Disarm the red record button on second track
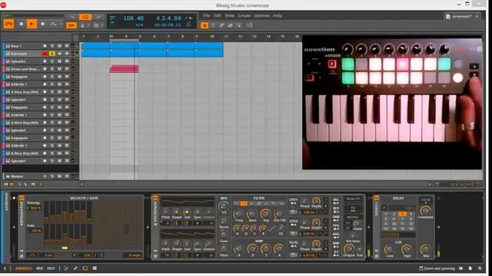The image size is (492, 276). click(x=45, y=54)
